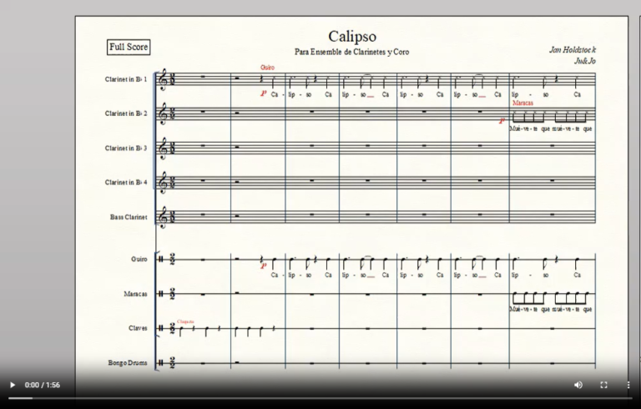The width and height of the screenshot is (641, 409).
Task: Mute the video volume
Action: point(578,385)
